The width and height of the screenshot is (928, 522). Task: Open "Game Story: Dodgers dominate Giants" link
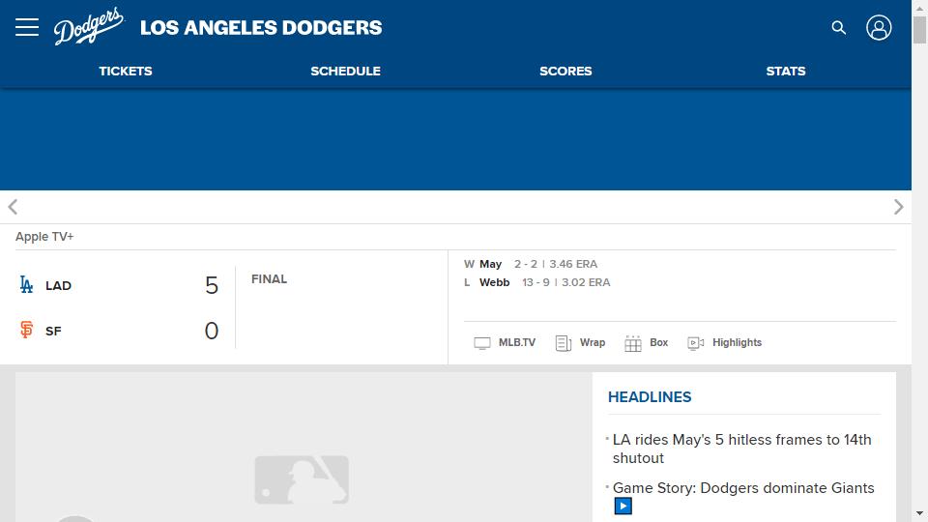coord(742,488)
